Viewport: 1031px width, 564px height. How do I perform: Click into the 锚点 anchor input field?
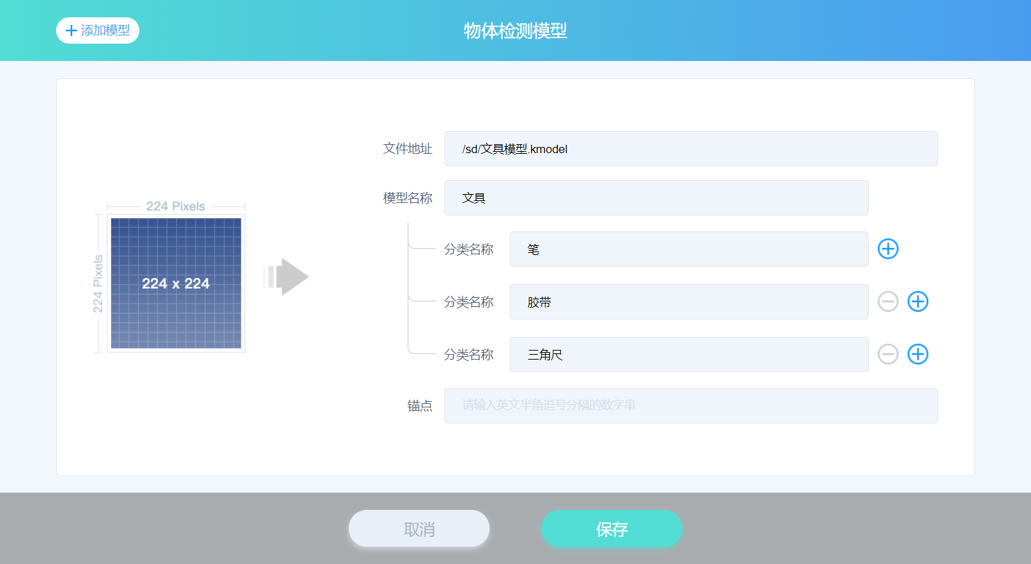click(x=691, y=405)
